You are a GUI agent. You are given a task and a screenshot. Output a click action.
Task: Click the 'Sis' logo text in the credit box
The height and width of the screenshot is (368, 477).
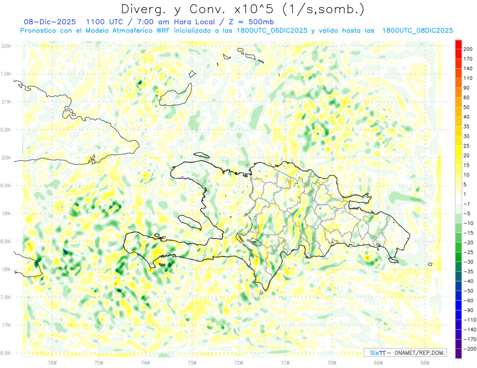click(374, 353)
